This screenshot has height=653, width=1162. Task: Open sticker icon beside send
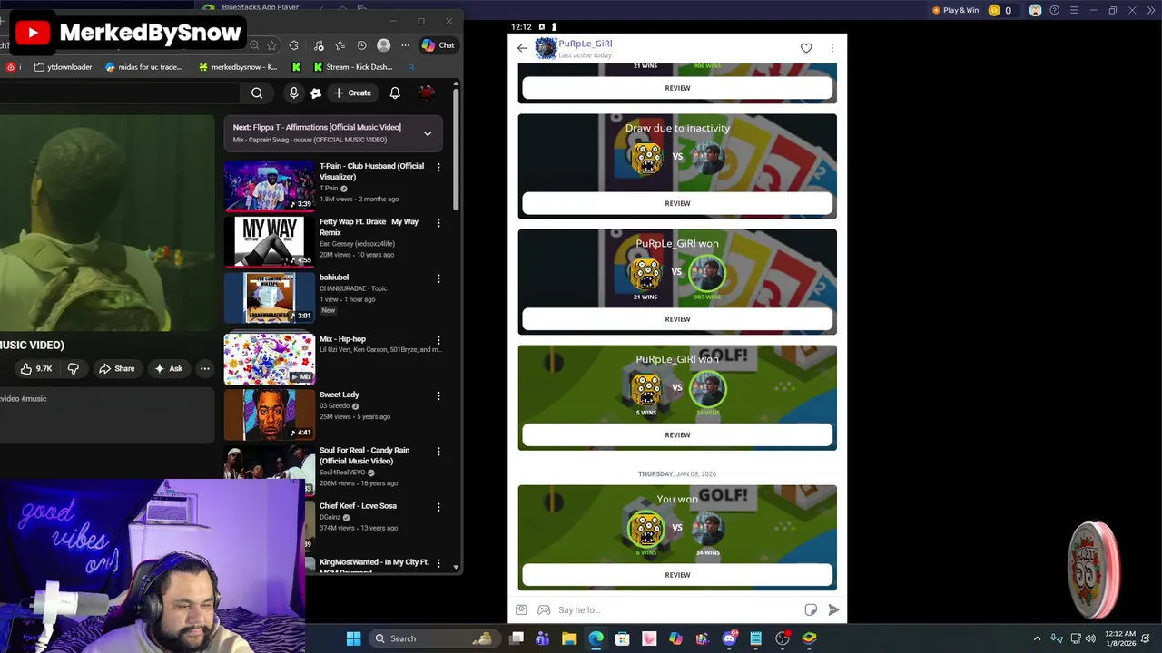[x=811, y=609]
